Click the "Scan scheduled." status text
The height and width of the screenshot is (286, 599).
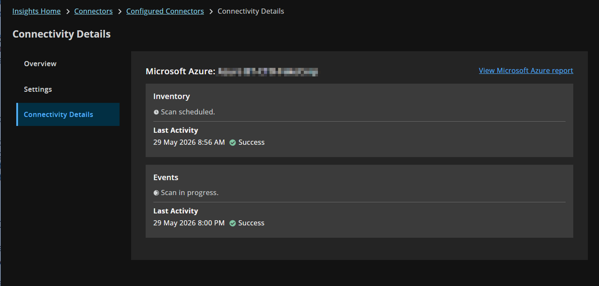coord(188,112)
